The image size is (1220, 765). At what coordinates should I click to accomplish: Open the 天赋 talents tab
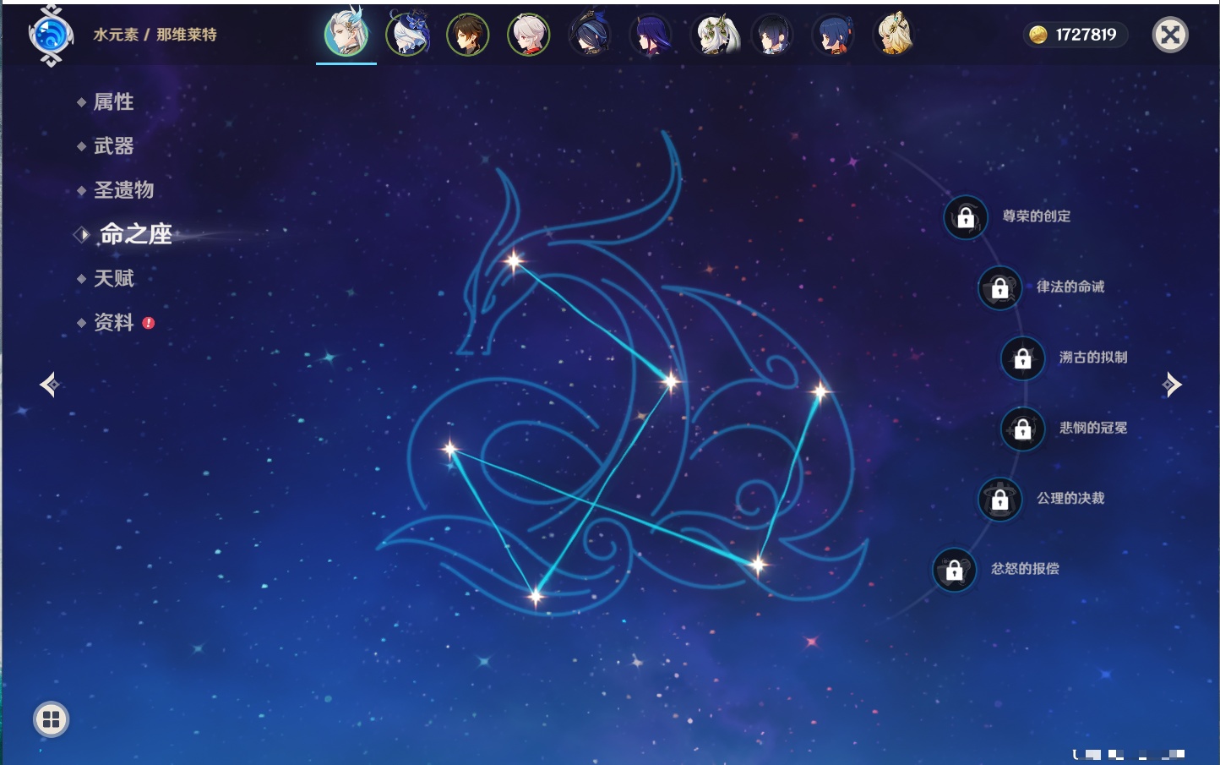[x=113, y=278]
